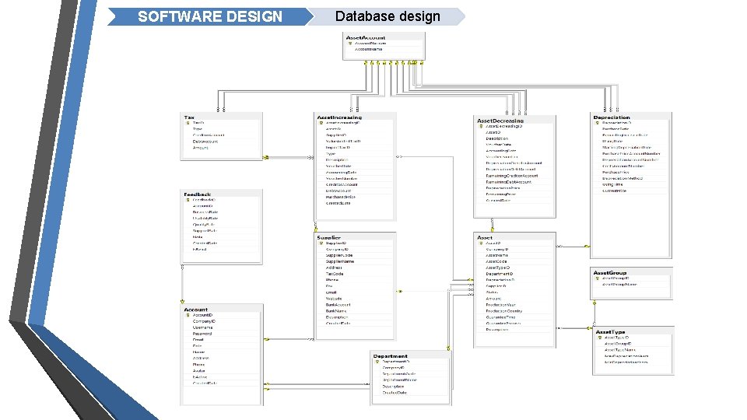Click the Password column in Account table
The height and width of the screenshot is (420, 747).
pos(202,334)
